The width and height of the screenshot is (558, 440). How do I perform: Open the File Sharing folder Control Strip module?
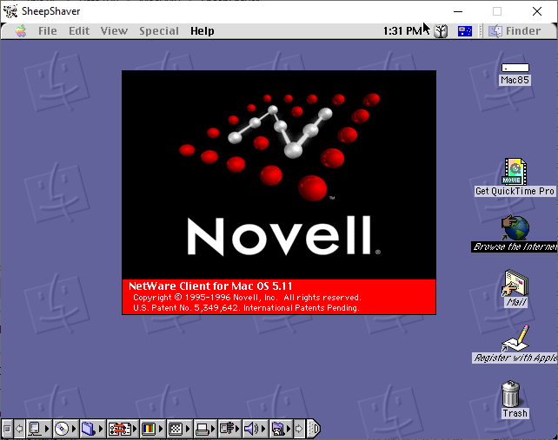pos(92,429)
